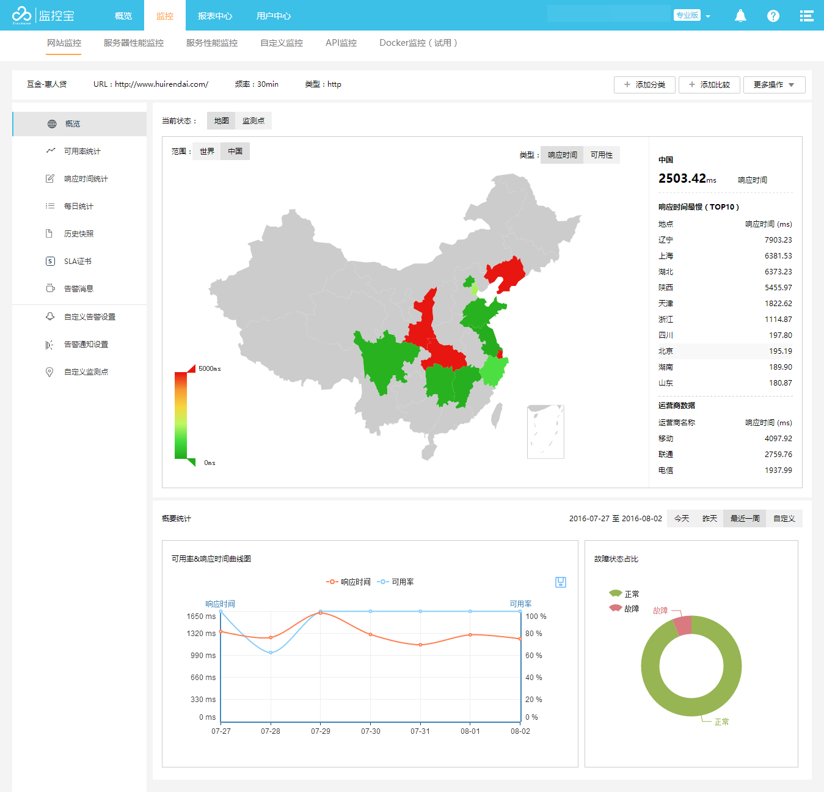Image resolution: width=824 pixels, height=798 pixels.
Task: Click the red 故障 segment in donut chart
Action: (683, 626)
